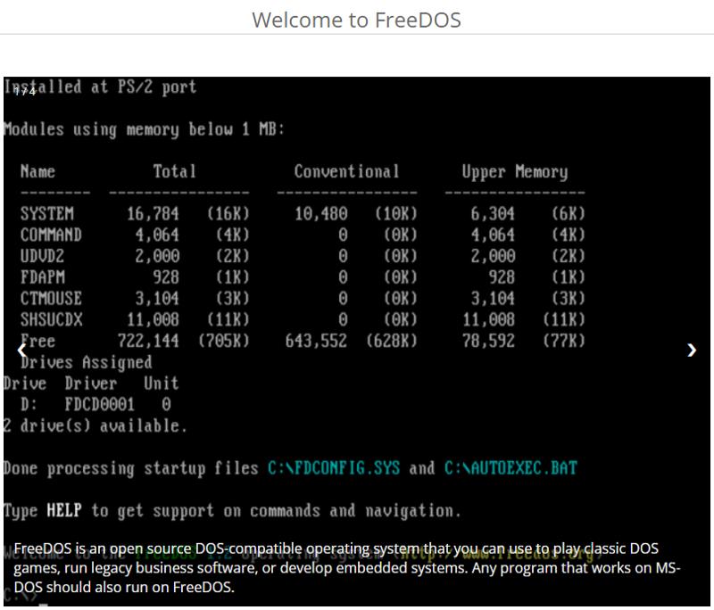Click the 16,784 SYSTEM total value
This screenshot has height=610, width=714.
(x=153, y=214)
